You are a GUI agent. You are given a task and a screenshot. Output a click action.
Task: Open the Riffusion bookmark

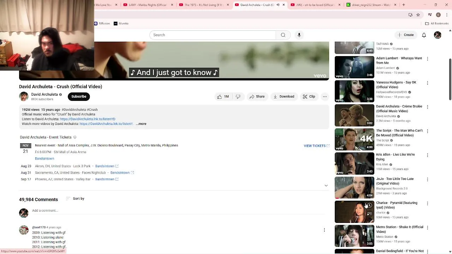pos(102,23)
